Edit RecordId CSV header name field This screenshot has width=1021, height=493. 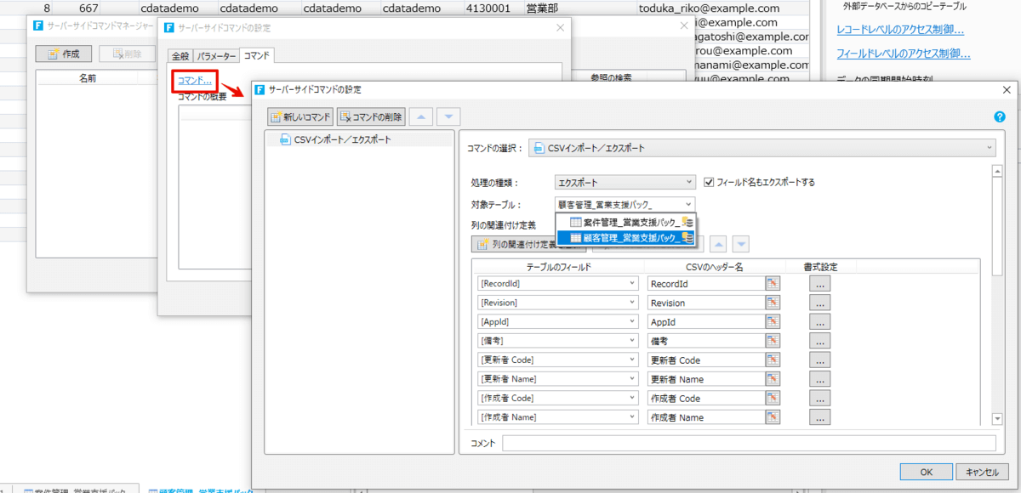pyautogui.click(x=705, y=284)
